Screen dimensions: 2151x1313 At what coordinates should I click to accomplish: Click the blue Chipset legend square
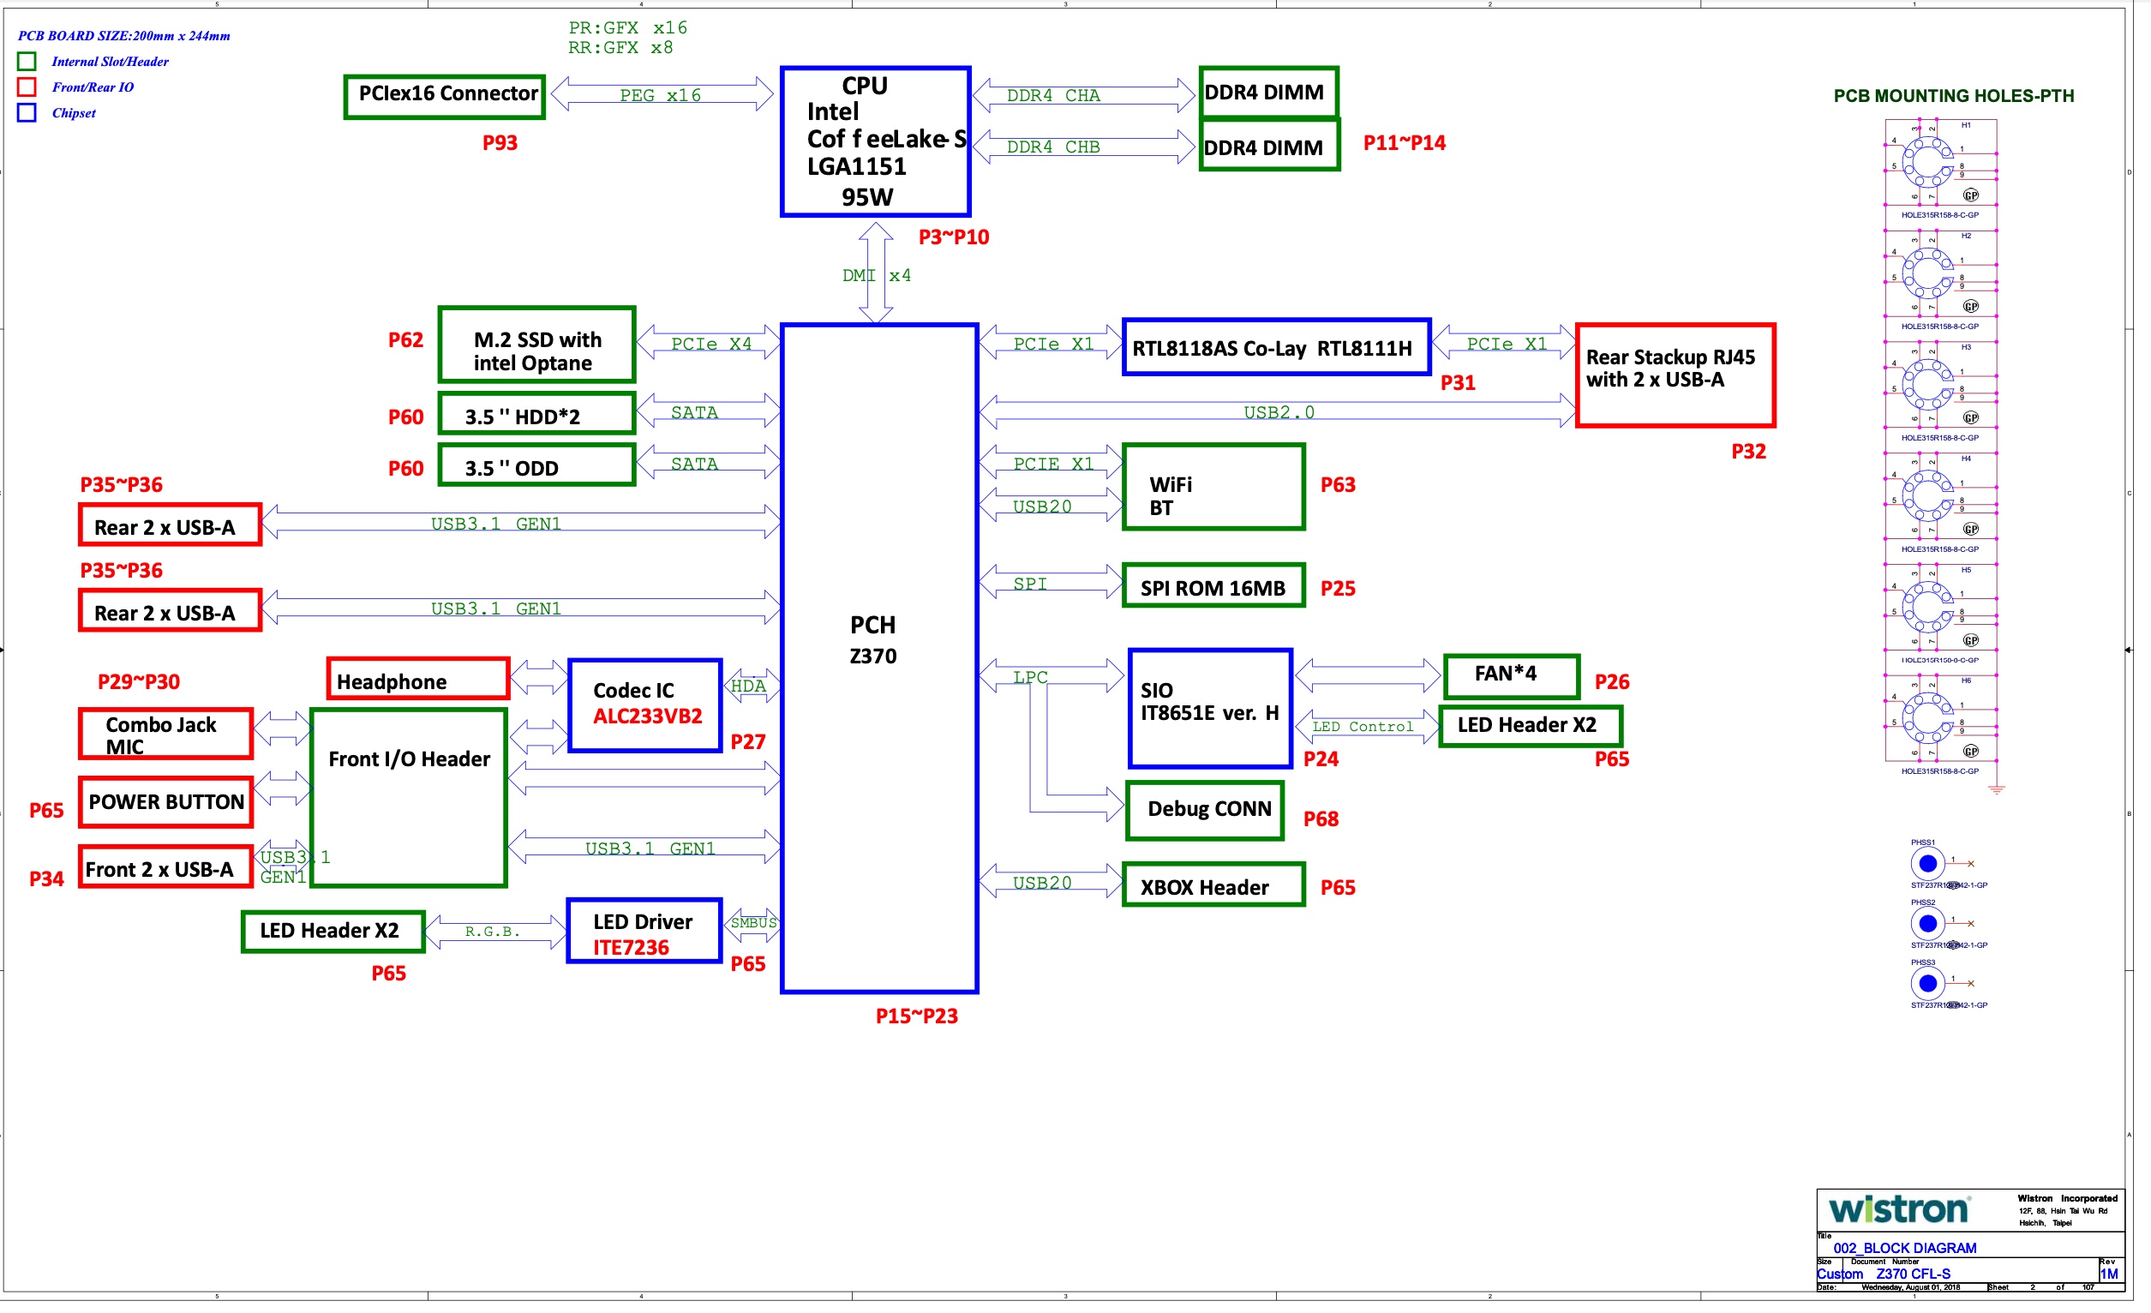(27, 112)
